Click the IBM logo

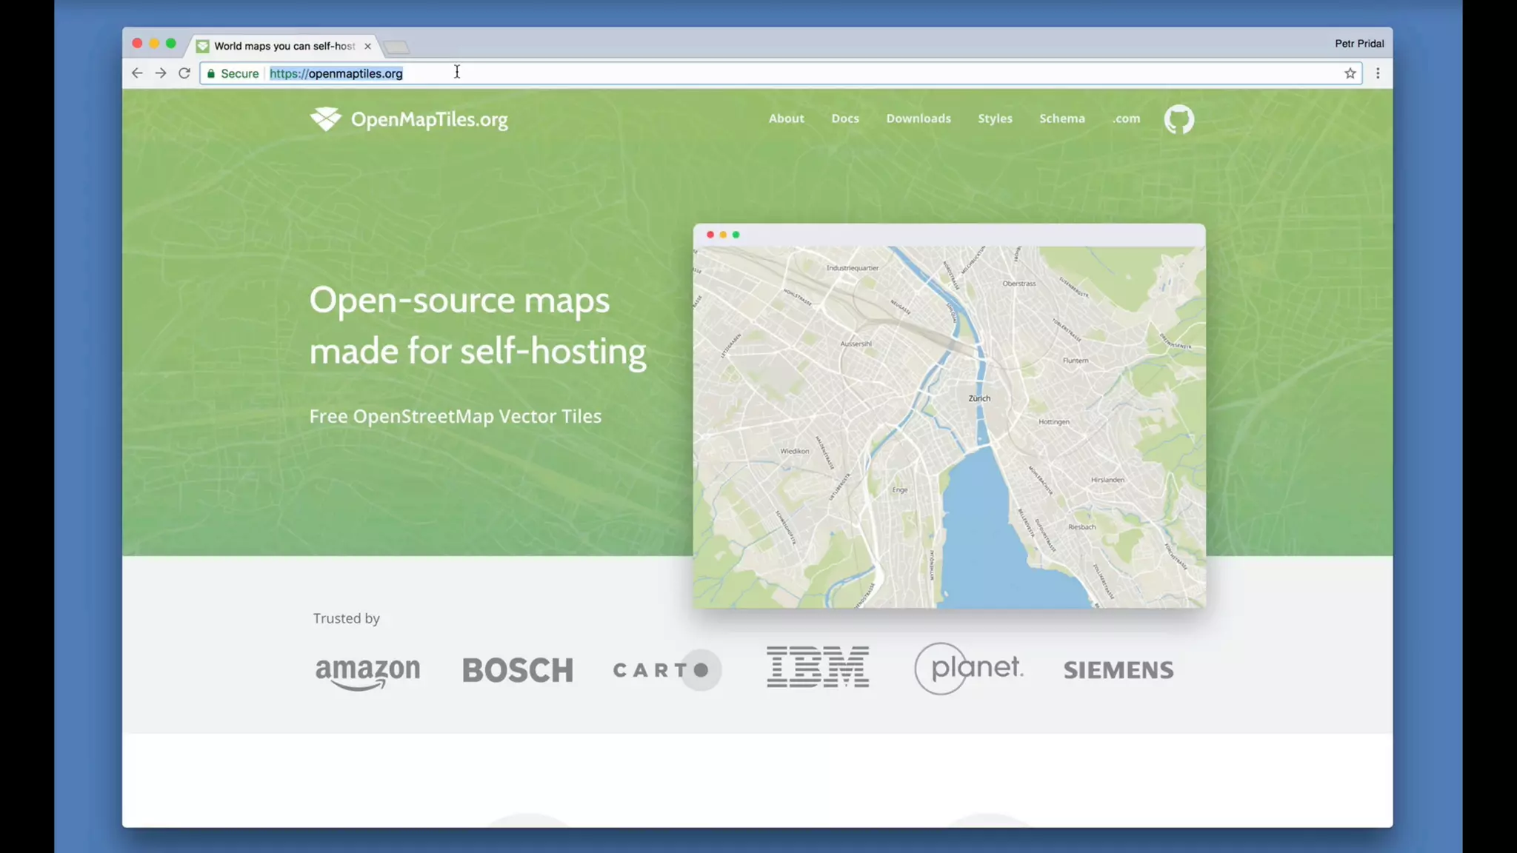[x=818, y=667]
